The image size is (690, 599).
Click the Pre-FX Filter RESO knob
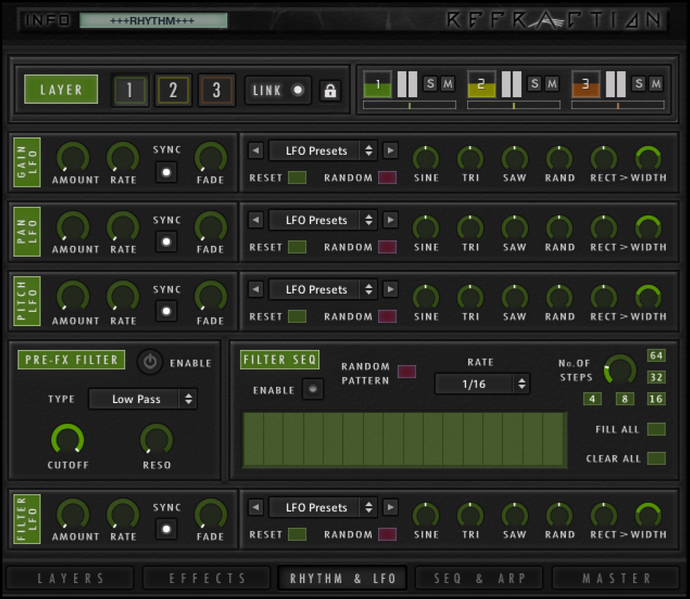click(x=157, y=439)
